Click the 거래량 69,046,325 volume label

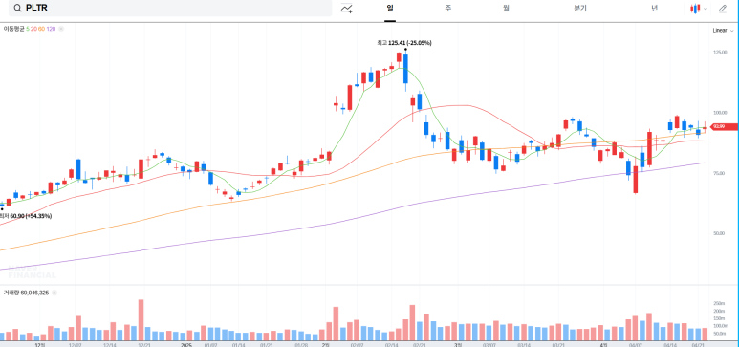pyautogui.click(x=26, y=293)
